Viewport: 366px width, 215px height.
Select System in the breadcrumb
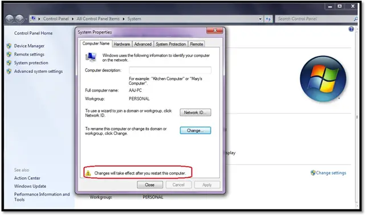tap(134, 19)
